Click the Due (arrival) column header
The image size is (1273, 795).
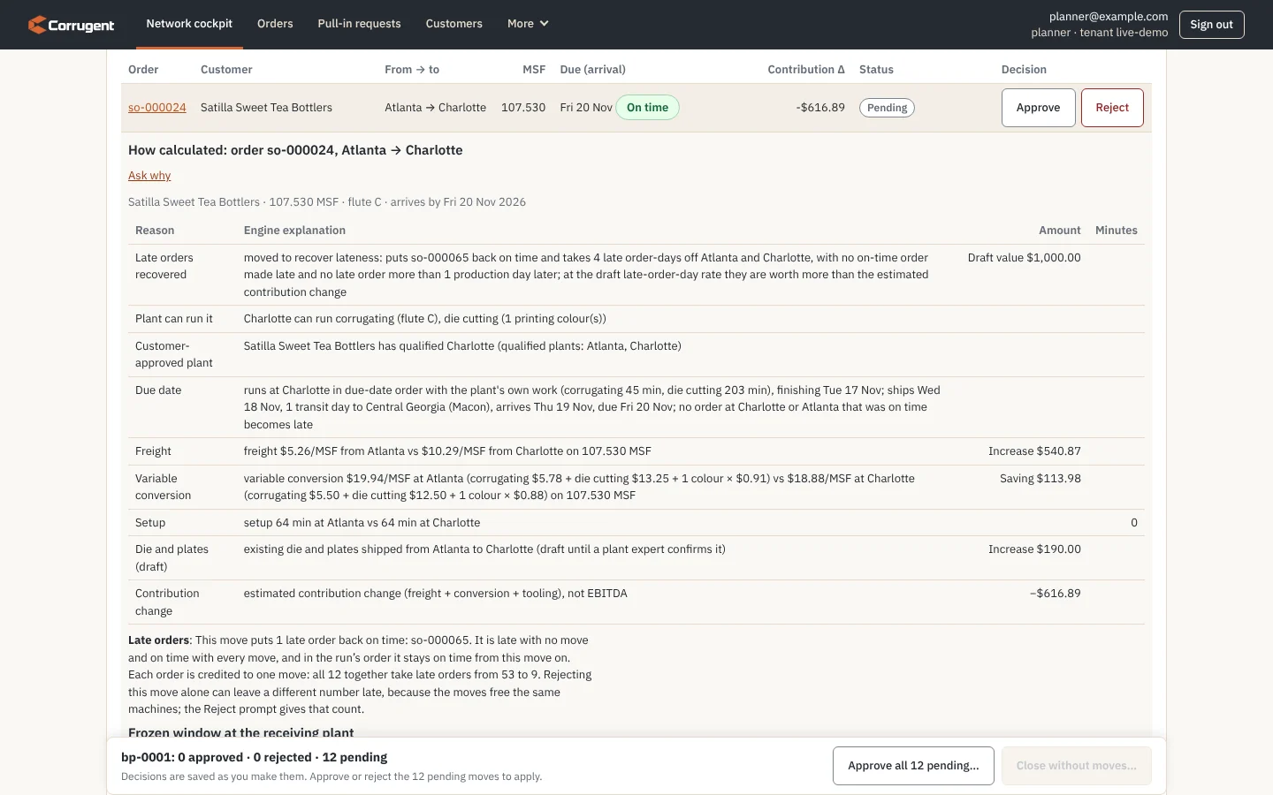pos(592,70)
